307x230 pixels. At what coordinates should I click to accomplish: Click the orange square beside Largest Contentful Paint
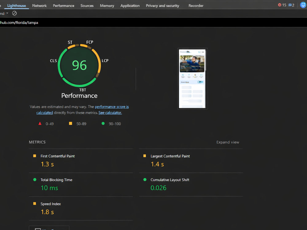[x=145, y=156]
